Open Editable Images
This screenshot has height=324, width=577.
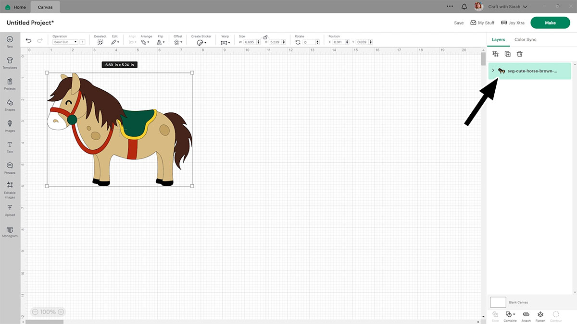point(10,191)
